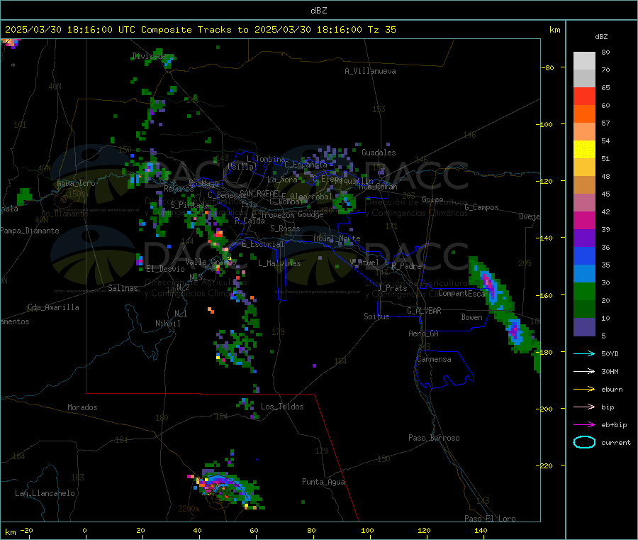Click the Paso_Barroso place label
This screenshot has height=540, width=638.
(434, 438)
